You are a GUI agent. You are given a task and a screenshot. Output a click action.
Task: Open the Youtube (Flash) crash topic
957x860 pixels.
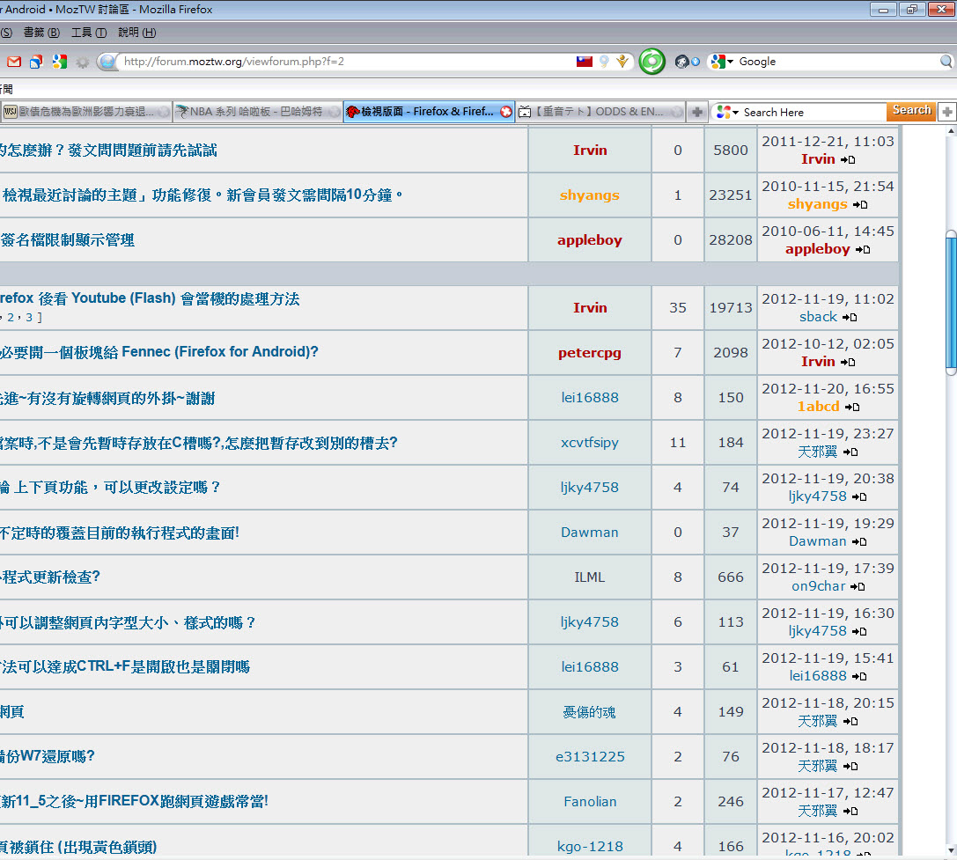[150, 298]
